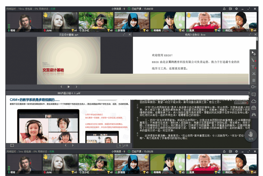Select the red pen drawing tool
The image size is (263, 176).
pos(254,60)
